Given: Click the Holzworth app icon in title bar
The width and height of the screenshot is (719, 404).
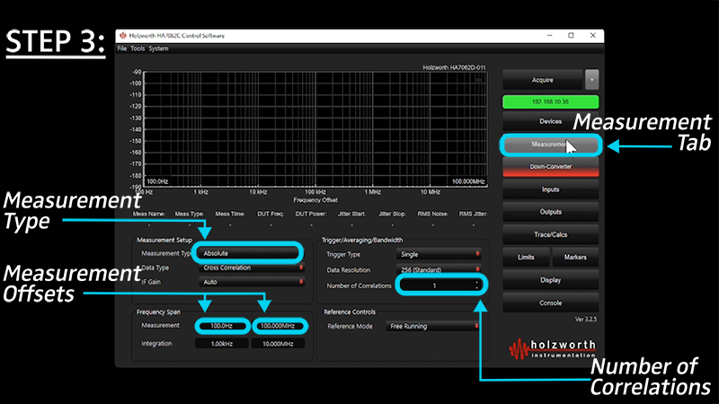Looking at the screenshot, I should click(123, 35).
